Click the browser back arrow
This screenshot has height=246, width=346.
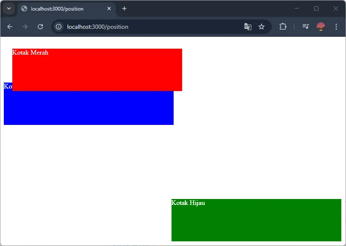[10, 27]
